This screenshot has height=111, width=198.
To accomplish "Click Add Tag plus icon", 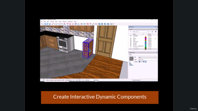I will (131, 31).
